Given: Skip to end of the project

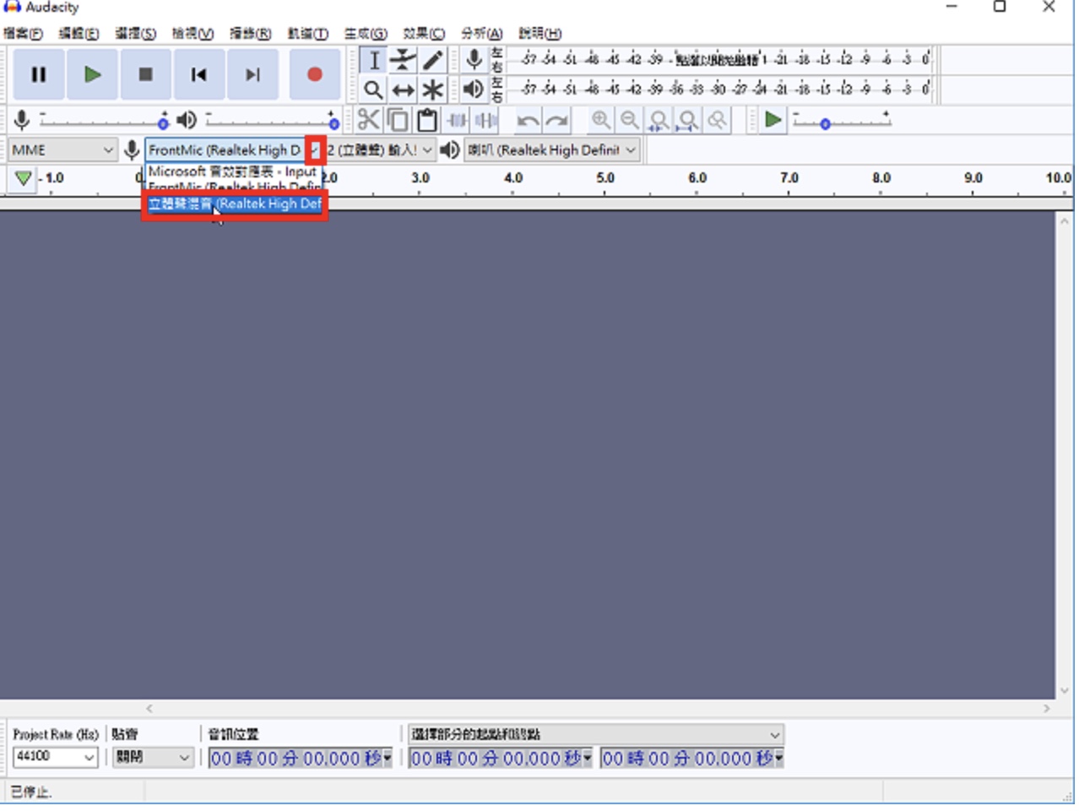Looking at the screenshot, I should (x=252, y=74).
